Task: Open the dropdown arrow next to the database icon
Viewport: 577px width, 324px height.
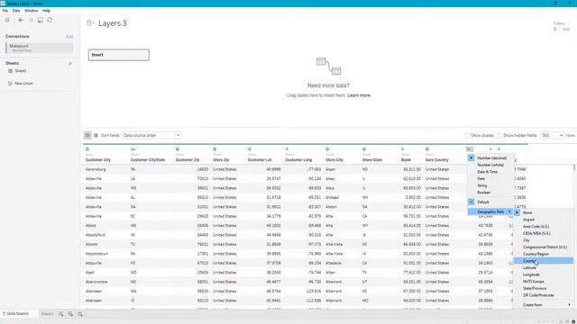Action: click(93, 23)
